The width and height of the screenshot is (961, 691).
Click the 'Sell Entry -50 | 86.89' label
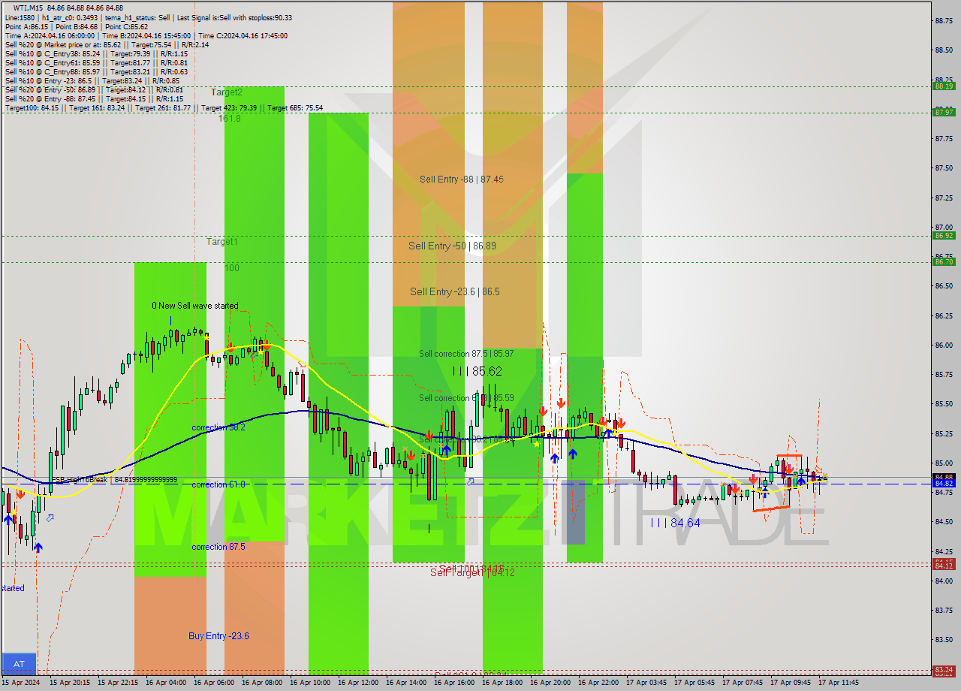point(452,246)
